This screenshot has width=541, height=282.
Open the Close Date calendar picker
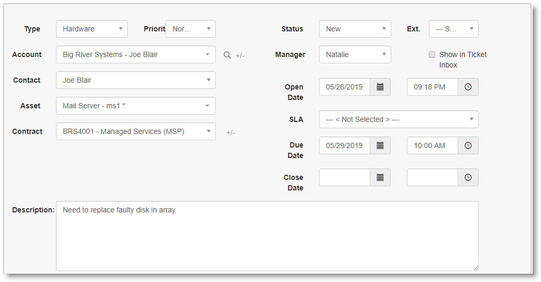(380, 178)
